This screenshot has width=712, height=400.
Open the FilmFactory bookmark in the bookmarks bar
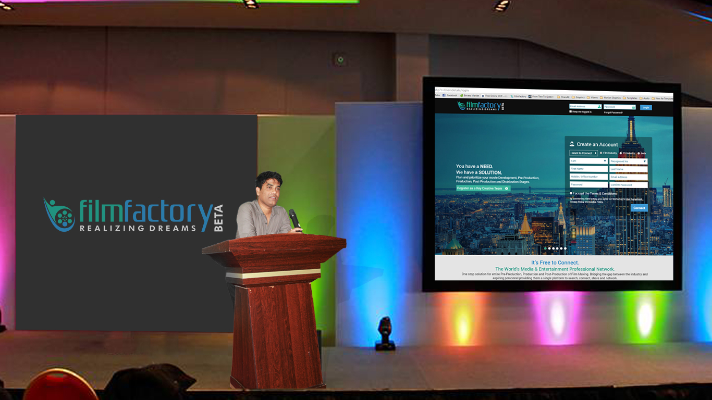pyautogui.click(x=519, y=96)
